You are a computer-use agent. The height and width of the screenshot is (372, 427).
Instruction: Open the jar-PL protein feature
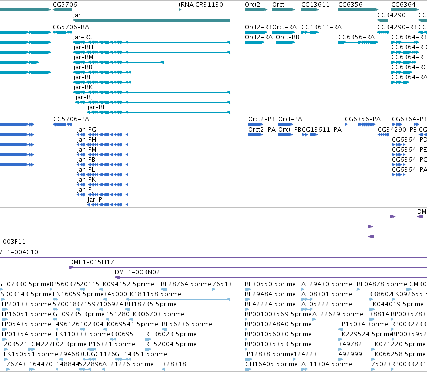102,175
